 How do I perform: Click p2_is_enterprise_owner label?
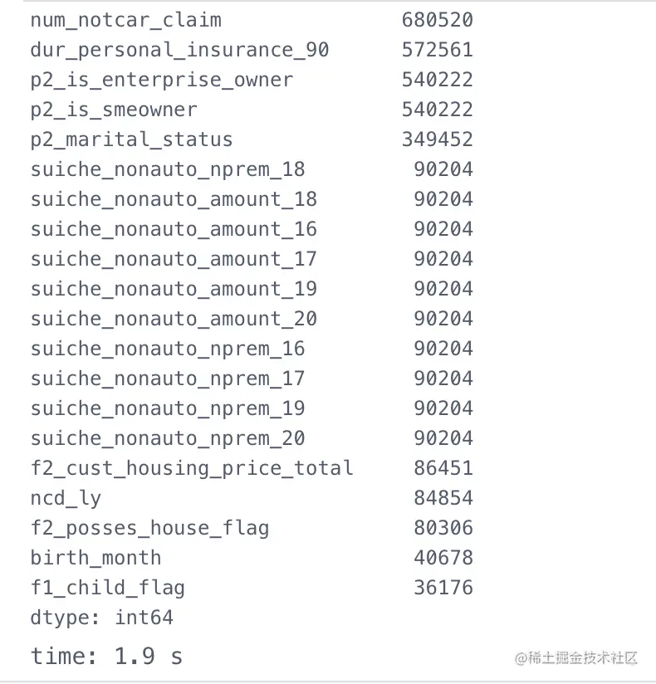click(162, 81)
